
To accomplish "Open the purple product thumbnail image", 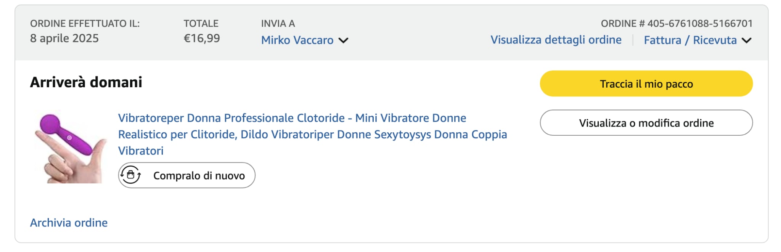I will (69, 147).
